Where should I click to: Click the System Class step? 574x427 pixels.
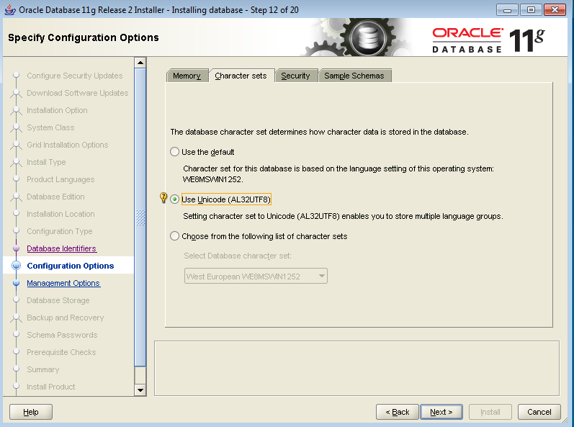[x=50, y=127]
